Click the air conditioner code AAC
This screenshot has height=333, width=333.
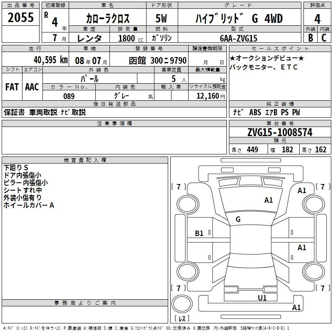[32, 87]
